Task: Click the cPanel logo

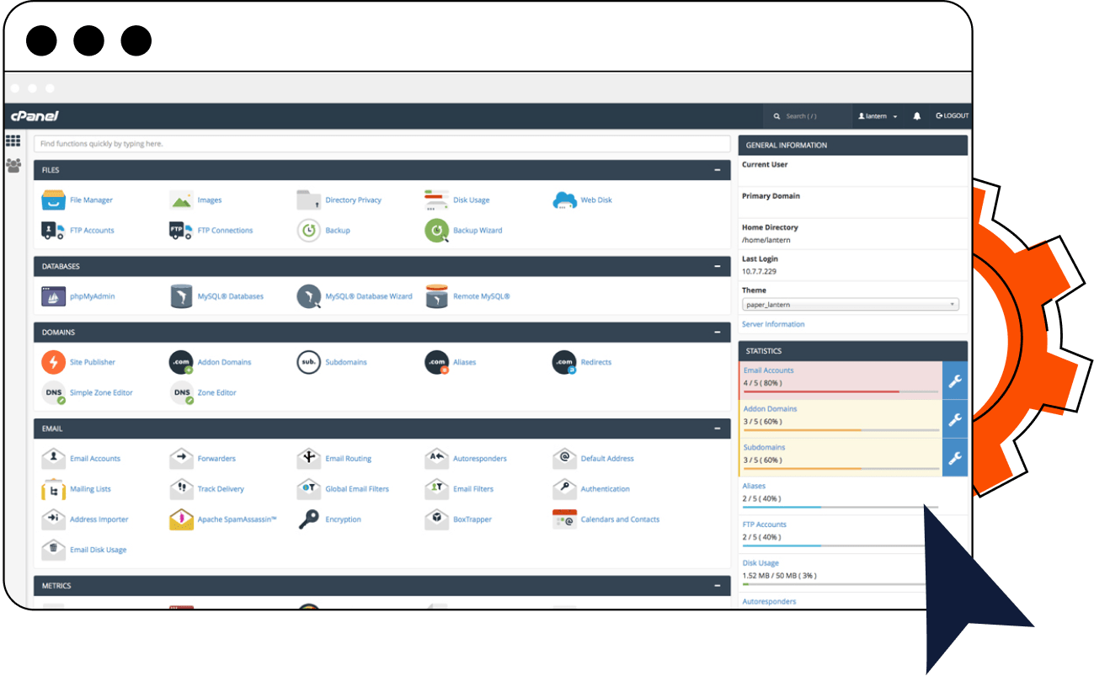Action: [x=35, y=116]
